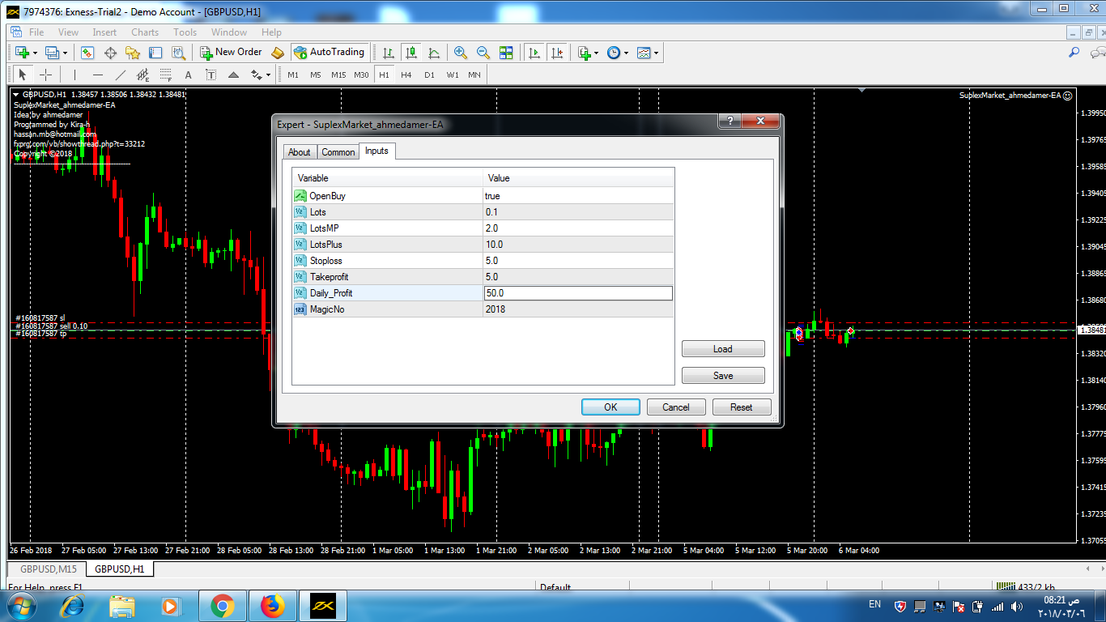Click the Load button

[x=722, y=349]
